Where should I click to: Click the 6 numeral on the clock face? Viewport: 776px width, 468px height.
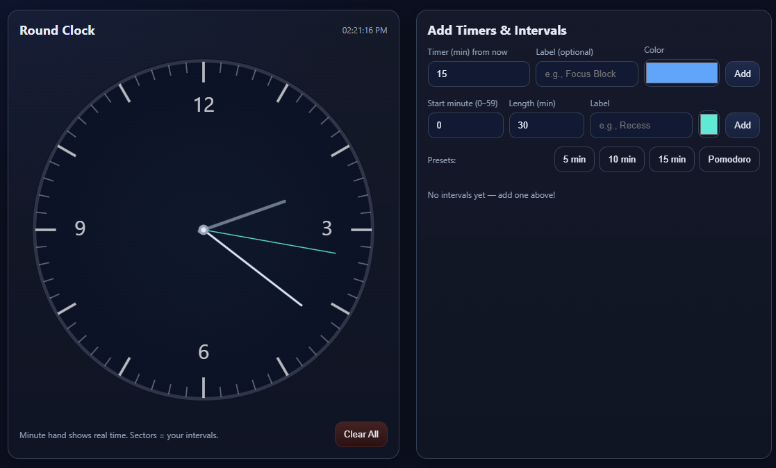[x=204, y=352]
